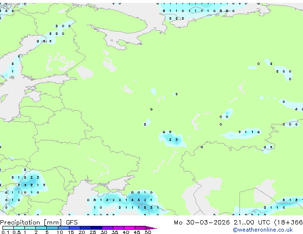This screenshot has width=303, height=234.
Task: Click the 0.1 to 0.5 mm legend swatch
Action: tap(8, 228)
